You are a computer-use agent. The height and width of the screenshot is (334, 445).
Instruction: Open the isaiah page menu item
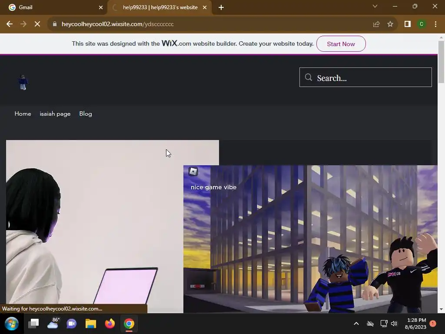[x=55, y=114]
